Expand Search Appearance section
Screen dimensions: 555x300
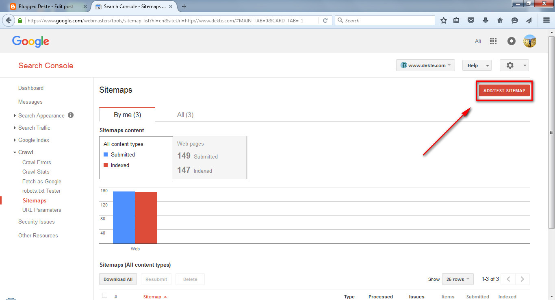coord(15,116)
